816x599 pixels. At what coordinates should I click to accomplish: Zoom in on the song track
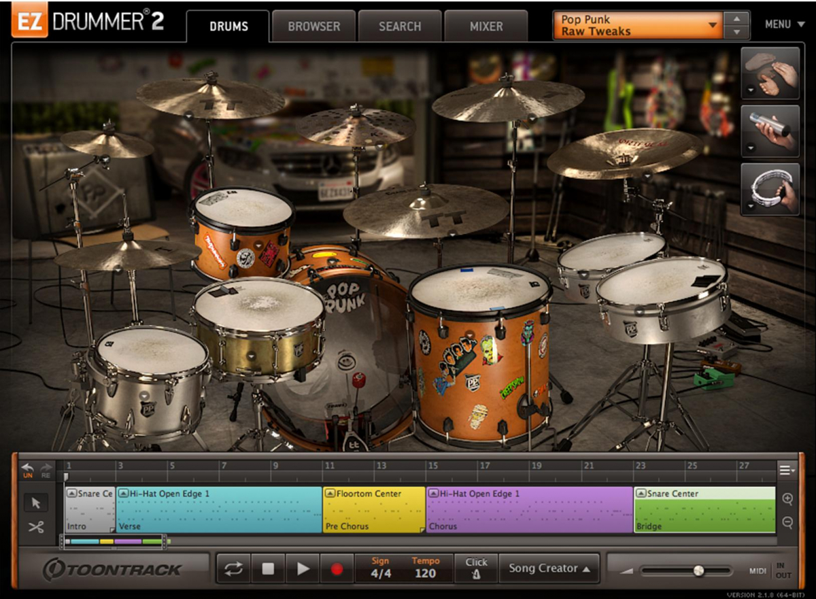(x=787, y=499)
